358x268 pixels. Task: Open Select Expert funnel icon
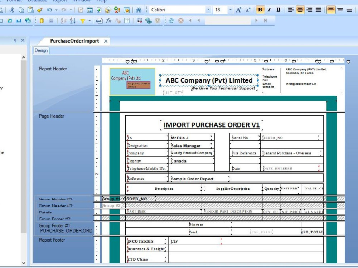(83, 21)
